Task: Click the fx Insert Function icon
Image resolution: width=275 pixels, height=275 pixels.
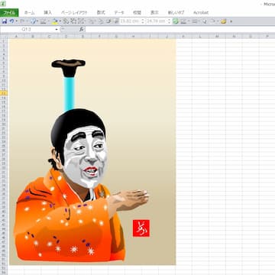Action: (x=82, y=30)
